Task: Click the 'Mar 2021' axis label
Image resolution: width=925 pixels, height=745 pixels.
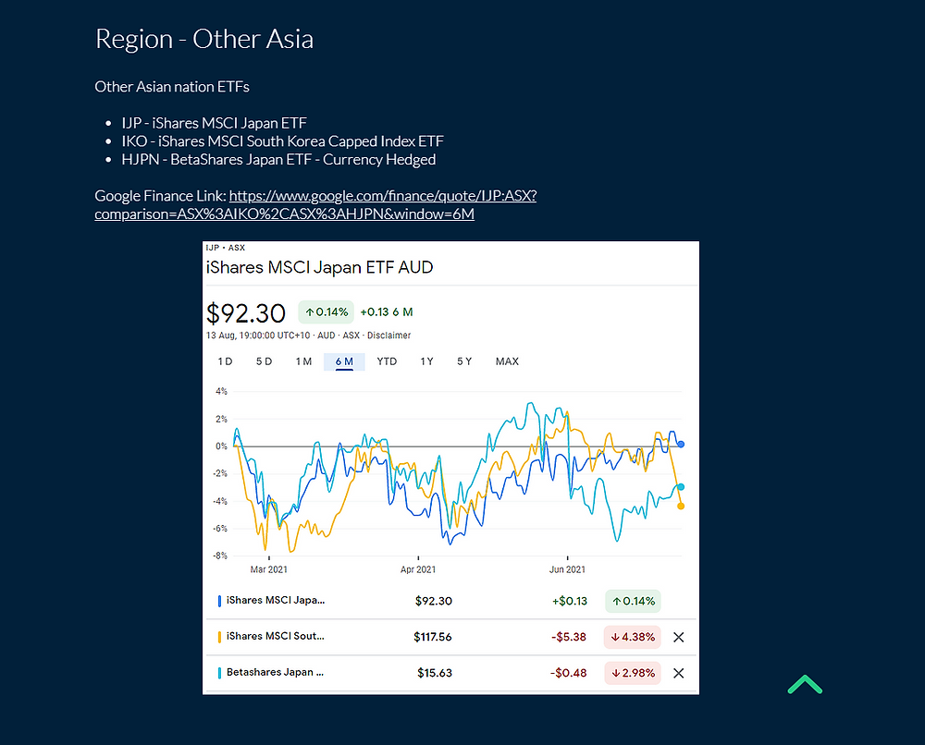Action: coord(268,569)
